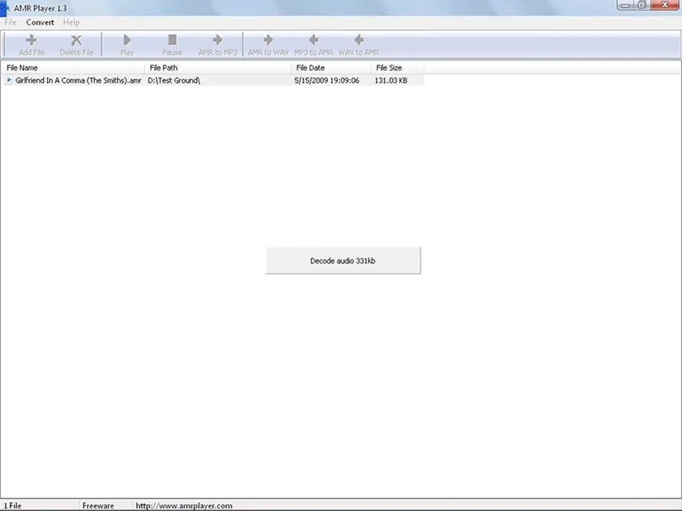Click the Freeware status bar label

pyautogui.click(x=98, y=506)
